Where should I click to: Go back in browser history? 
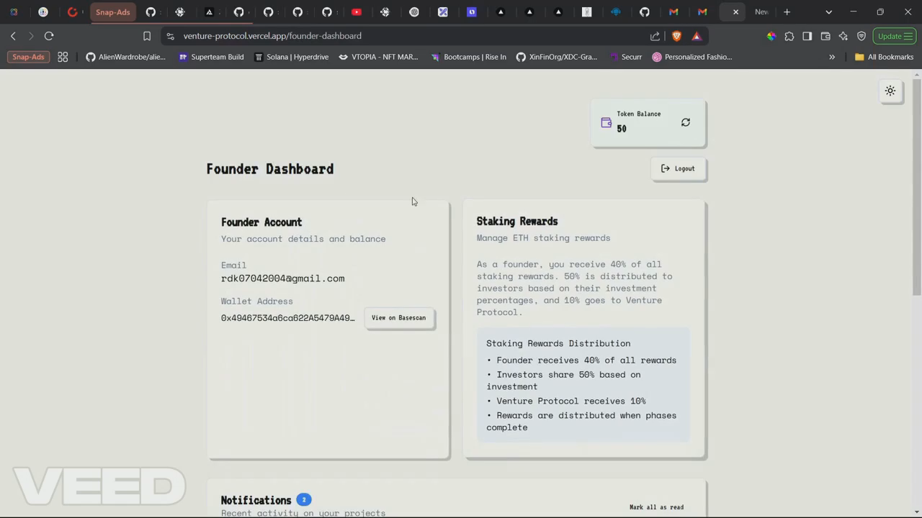(x=13, y=36)
